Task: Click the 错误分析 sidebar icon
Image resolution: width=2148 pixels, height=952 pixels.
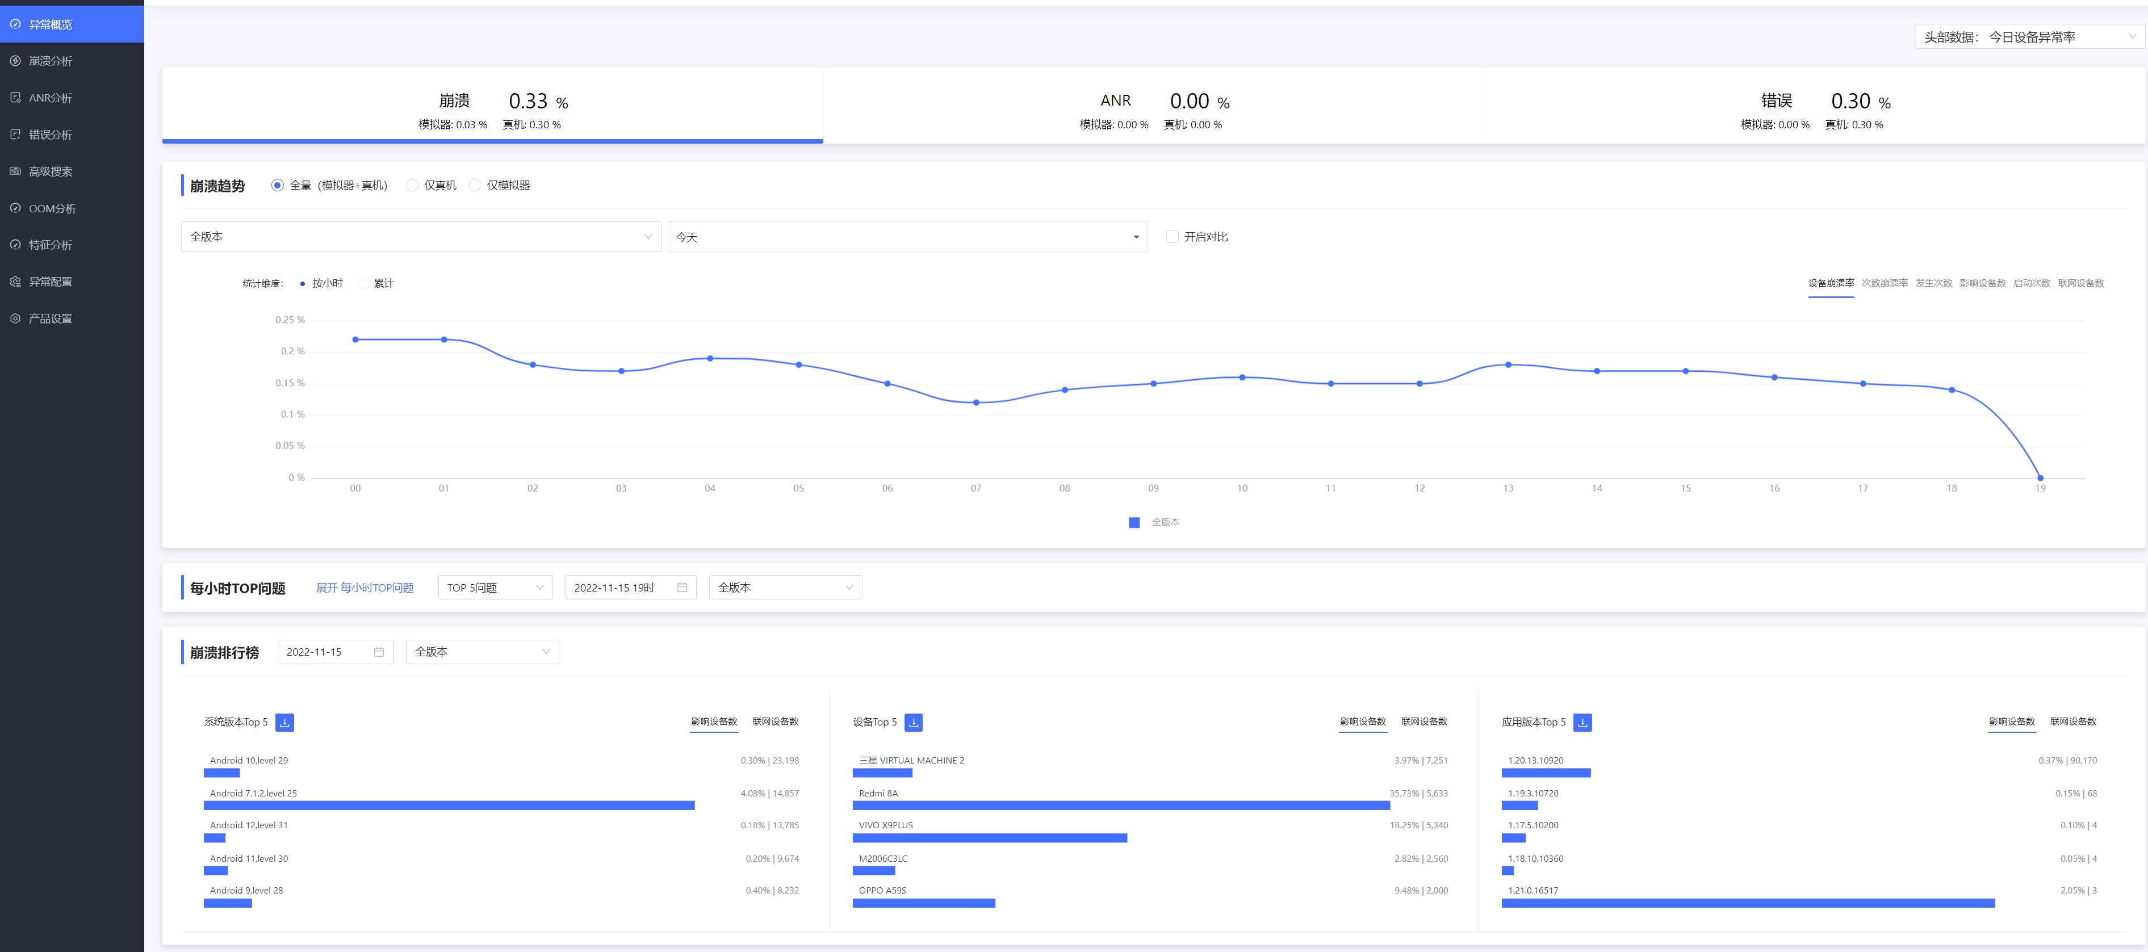Action: (x=15, y=134)
